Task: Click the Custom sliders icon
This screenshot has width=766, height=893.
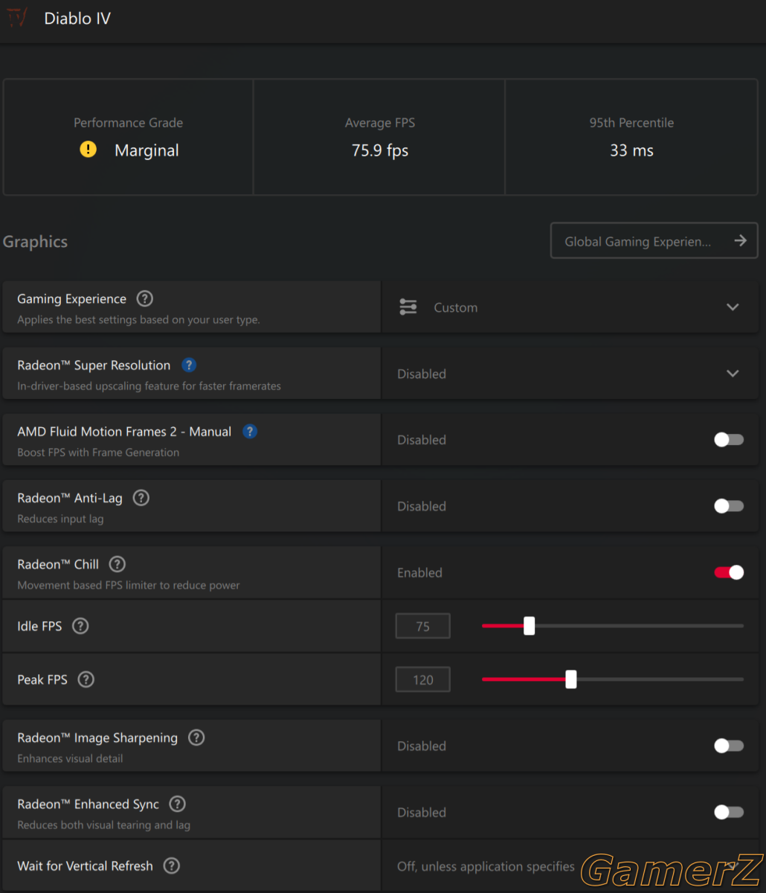Action: click(408, 307)
